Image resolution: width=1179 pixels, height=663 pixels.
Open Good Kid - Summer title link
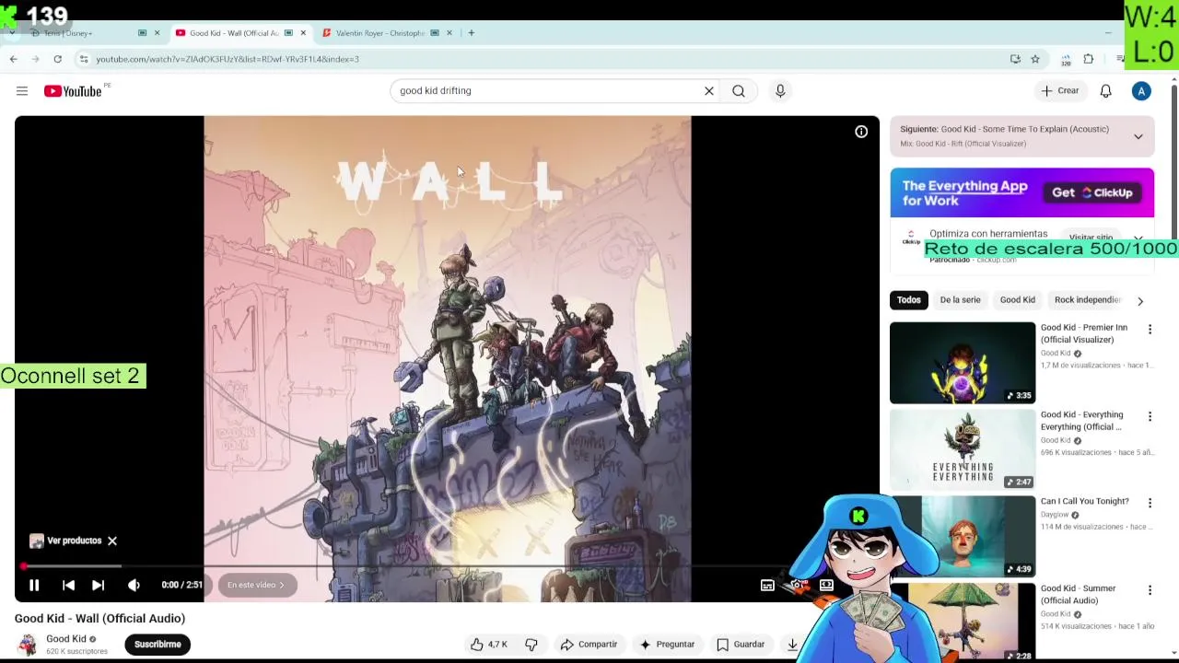pyautogui.click(x=1078, y=594)
